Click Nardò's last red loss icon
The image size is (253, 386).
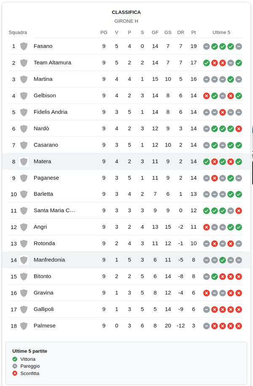pos(239,129)
